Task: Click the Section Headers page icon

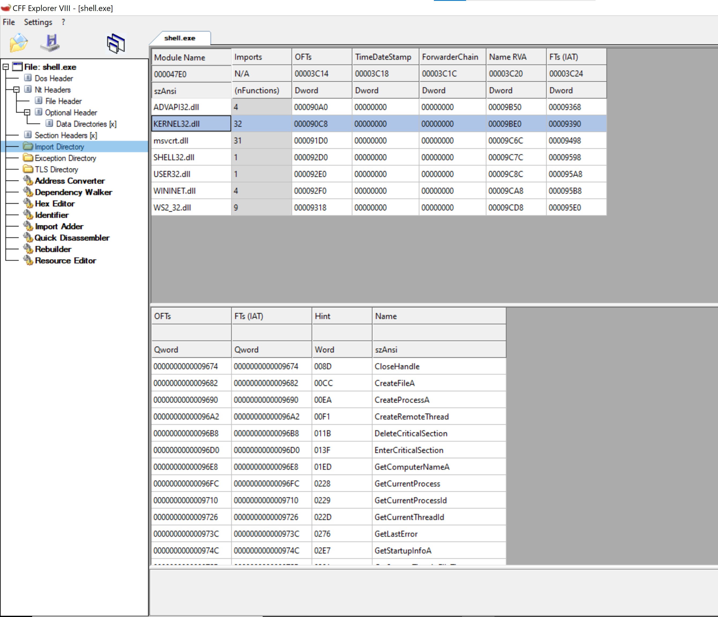Action: [28, 135]
